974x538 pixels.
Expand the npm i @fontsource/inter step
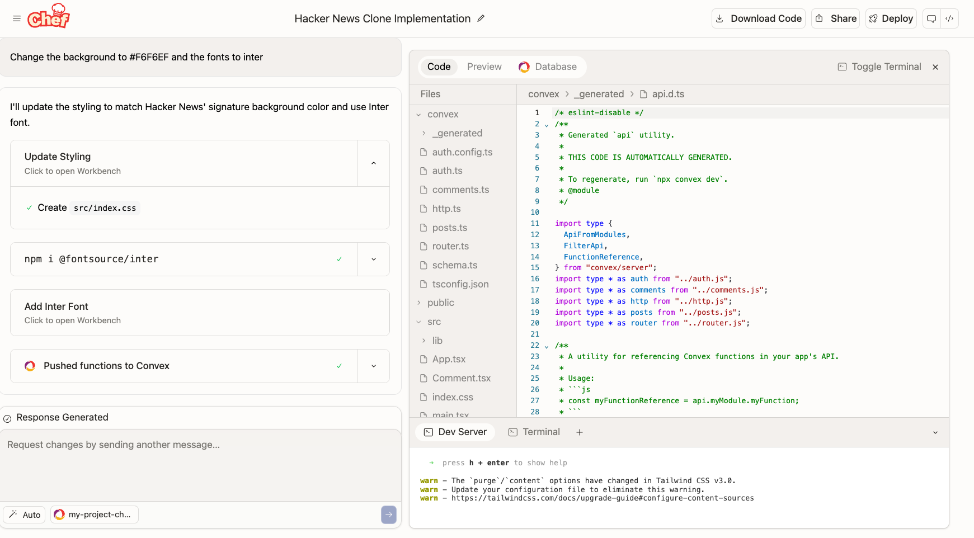tap(374, 259)
